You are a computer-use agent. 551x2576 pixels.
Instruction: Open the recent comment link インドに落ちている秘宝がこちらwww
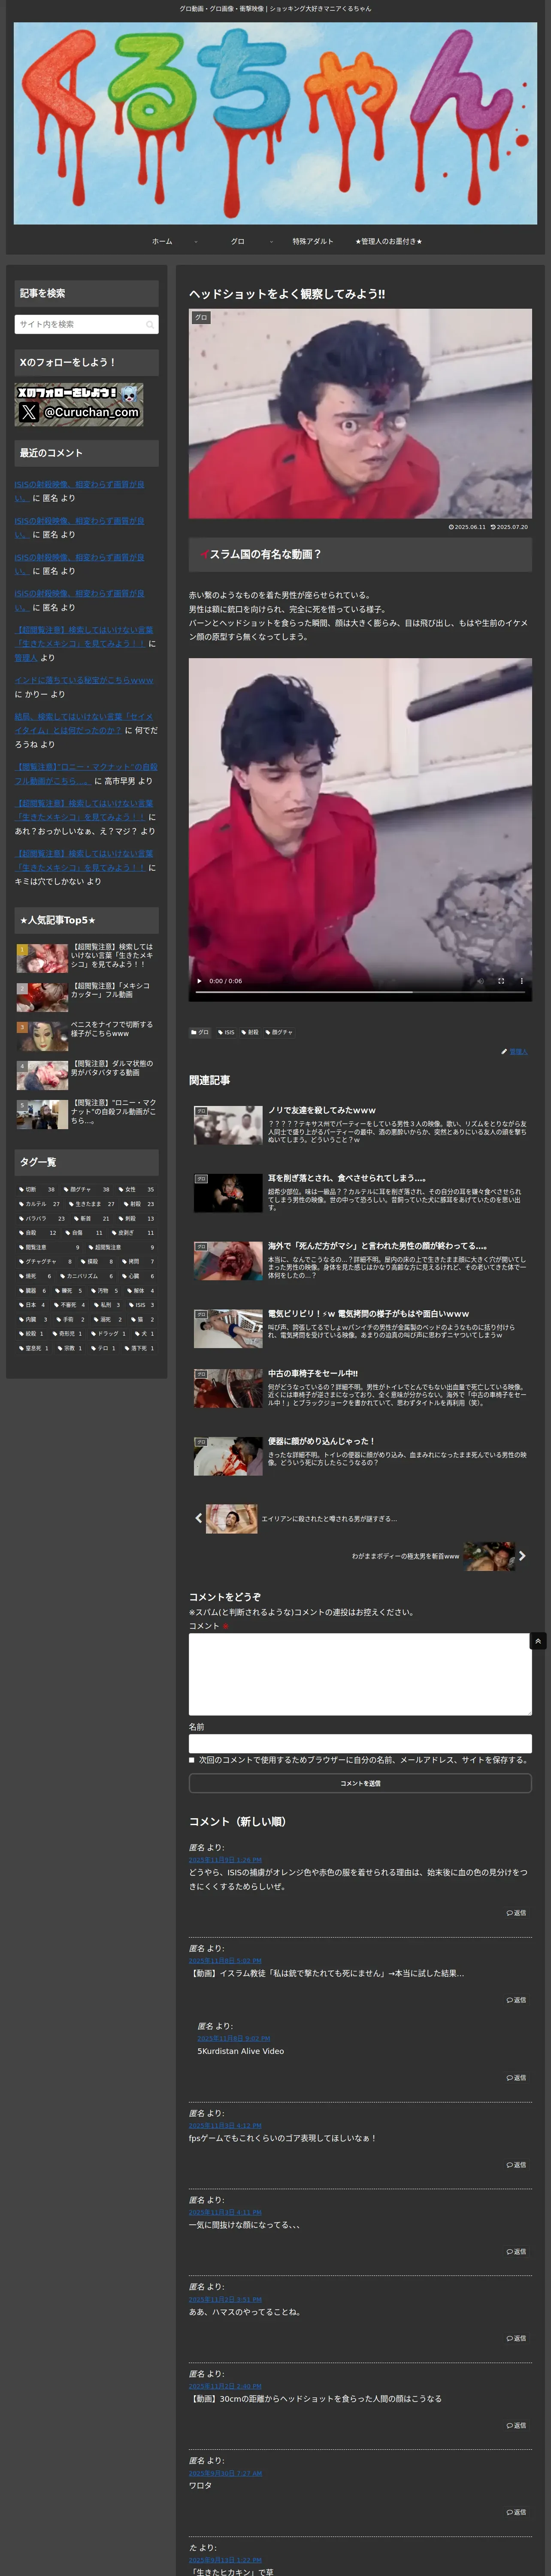click(84, 680)
